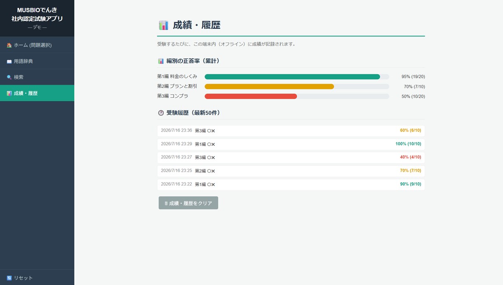
Task: Click the reset icon at sidebar bottom
Action: (9, 278)
